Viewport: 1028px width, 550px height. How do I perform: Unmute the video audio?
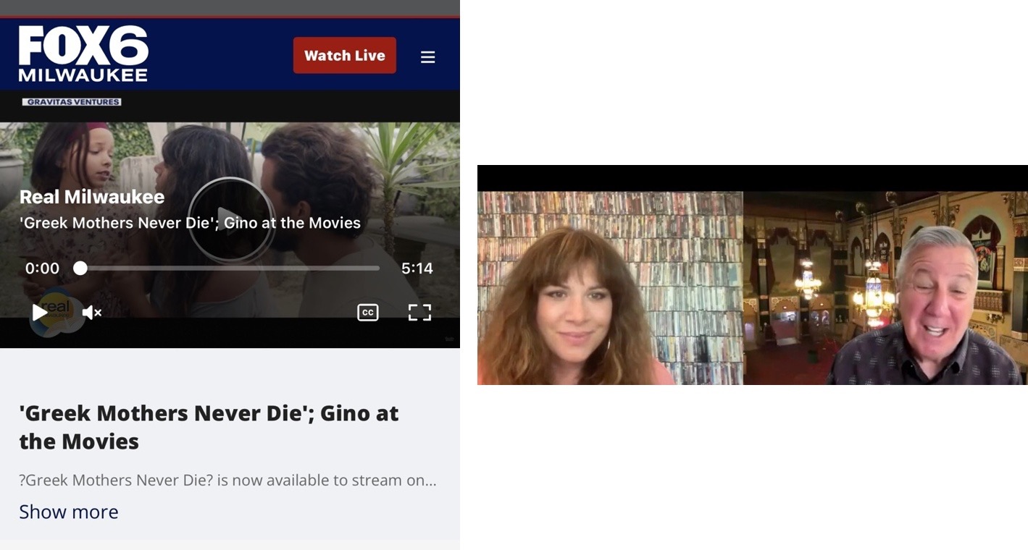point(91,313)
